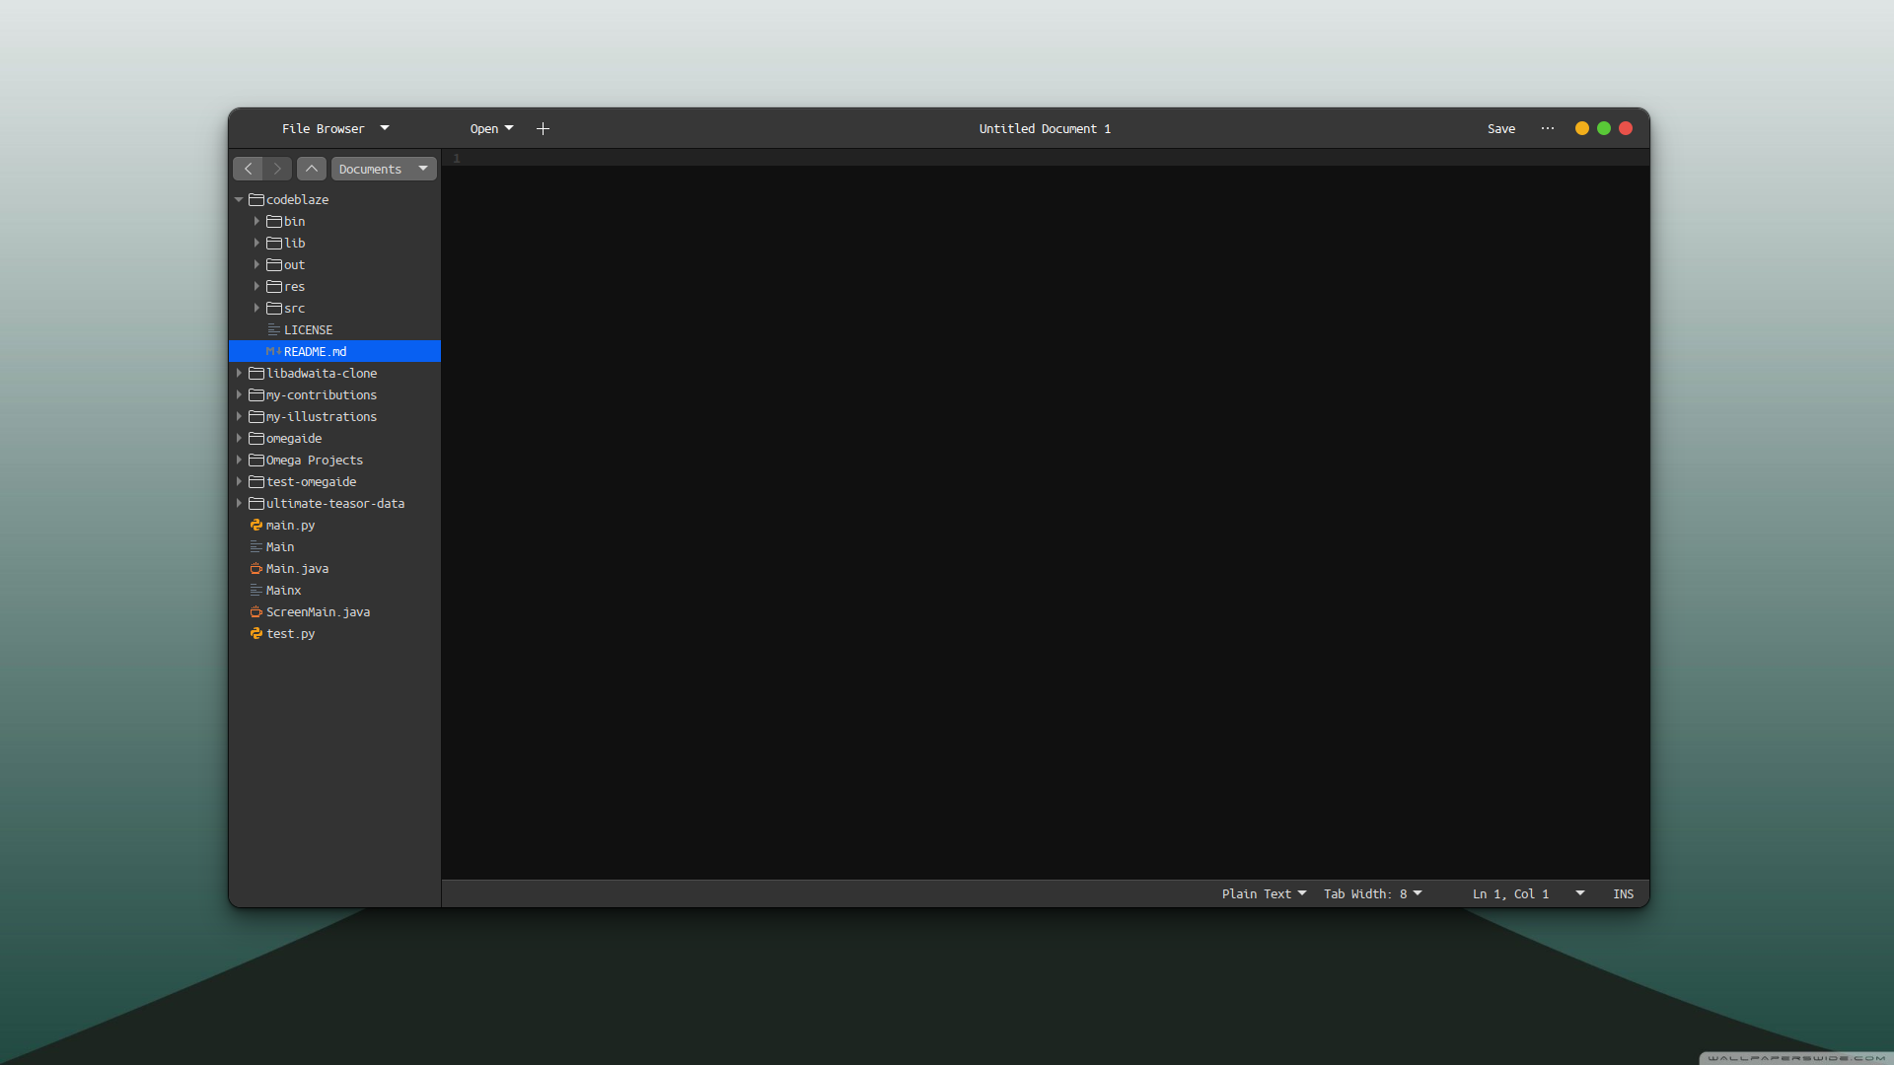Image resolution: width=1894 pixels, height=1065 pixels.
Task: Open the Plain Text language dropdown
Action: [1264, 894]
